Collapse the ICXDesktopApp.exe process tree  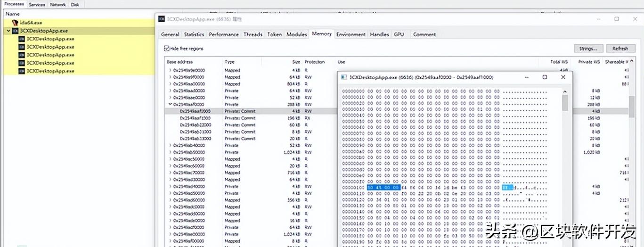pos(8,31)
